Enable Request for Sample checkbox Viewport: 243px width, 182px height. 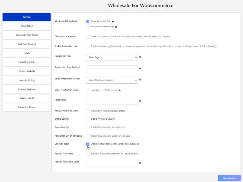(x=88, y=154)
